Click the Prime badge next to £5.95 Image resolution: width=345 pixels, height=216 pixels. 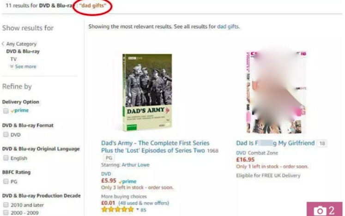click(127, 181)
